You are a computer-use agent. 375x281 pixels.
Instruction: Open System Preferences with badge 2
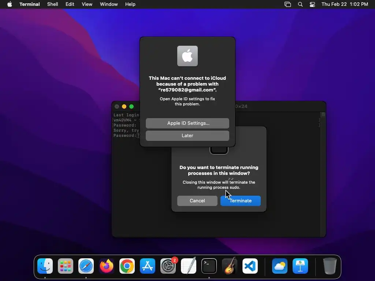(x=168, y=266)
